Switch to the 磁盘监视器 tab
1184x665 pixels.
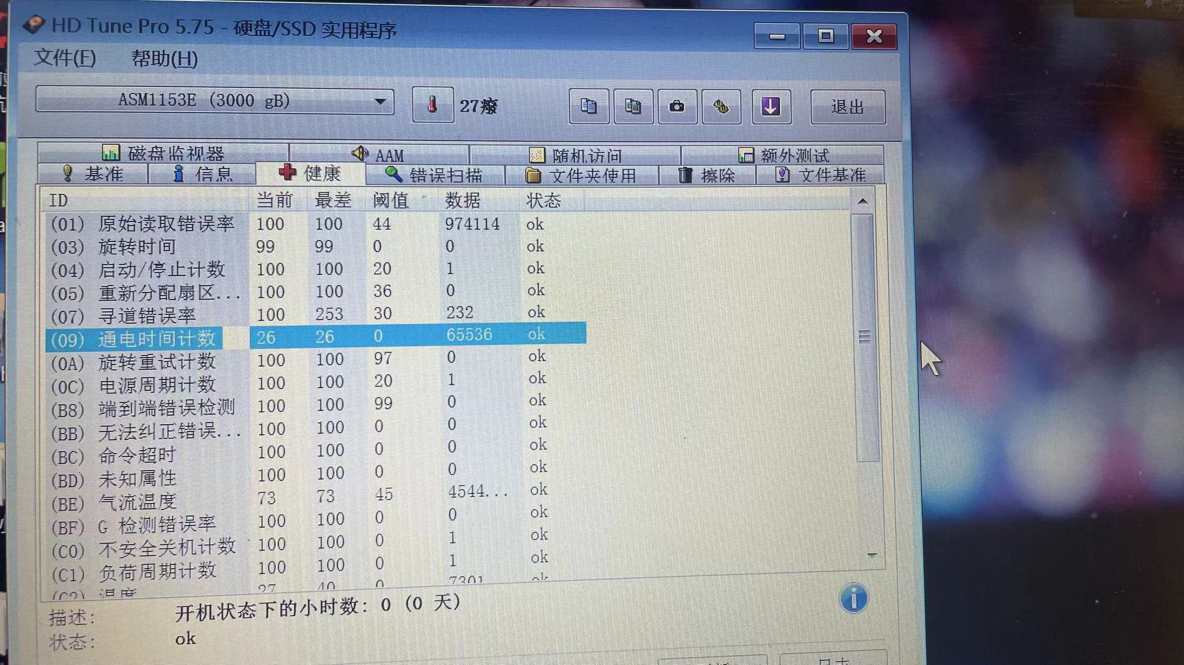163,153
